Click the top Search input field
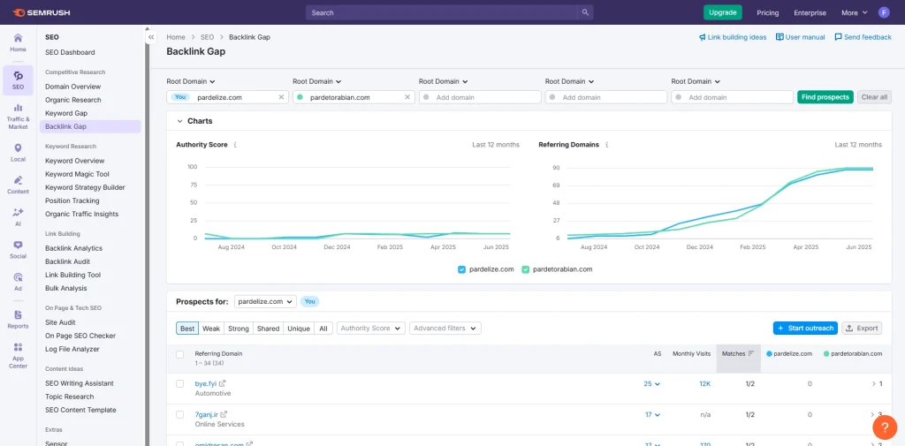This screenshot has height=446, width=905. [x=442, y=12]
